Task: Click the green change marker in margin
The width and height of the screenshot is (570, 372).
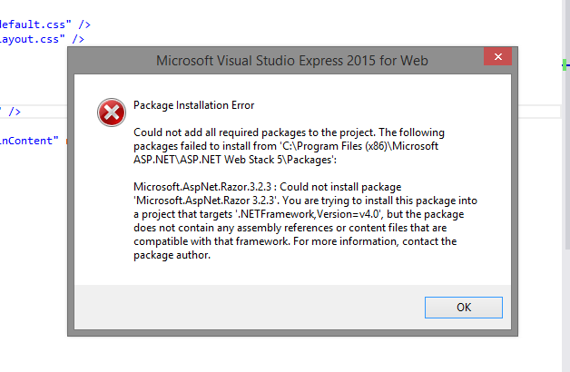Action: (565, 65)
